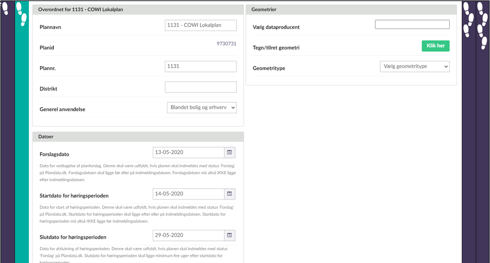
Task: Expand the Generel anvendelse dropdown
Action: (x=202, y=108)
